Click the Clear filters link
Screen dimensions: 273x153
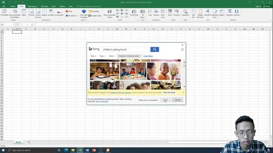148,56
